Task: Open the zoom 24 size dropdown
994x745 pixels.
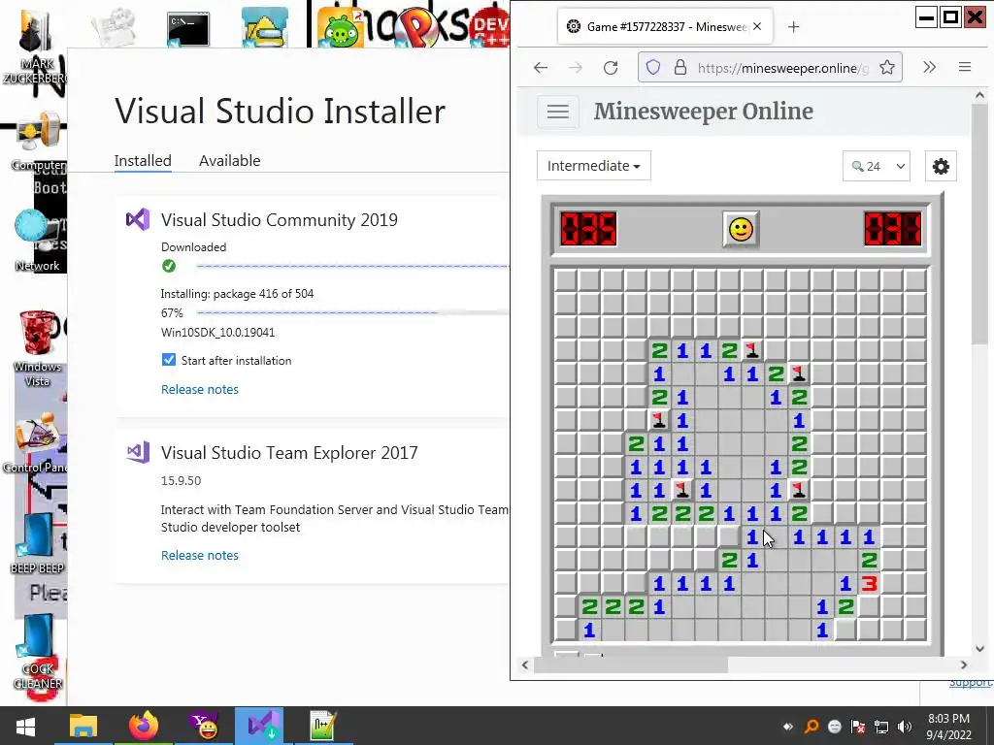Action: click(877, 166)
